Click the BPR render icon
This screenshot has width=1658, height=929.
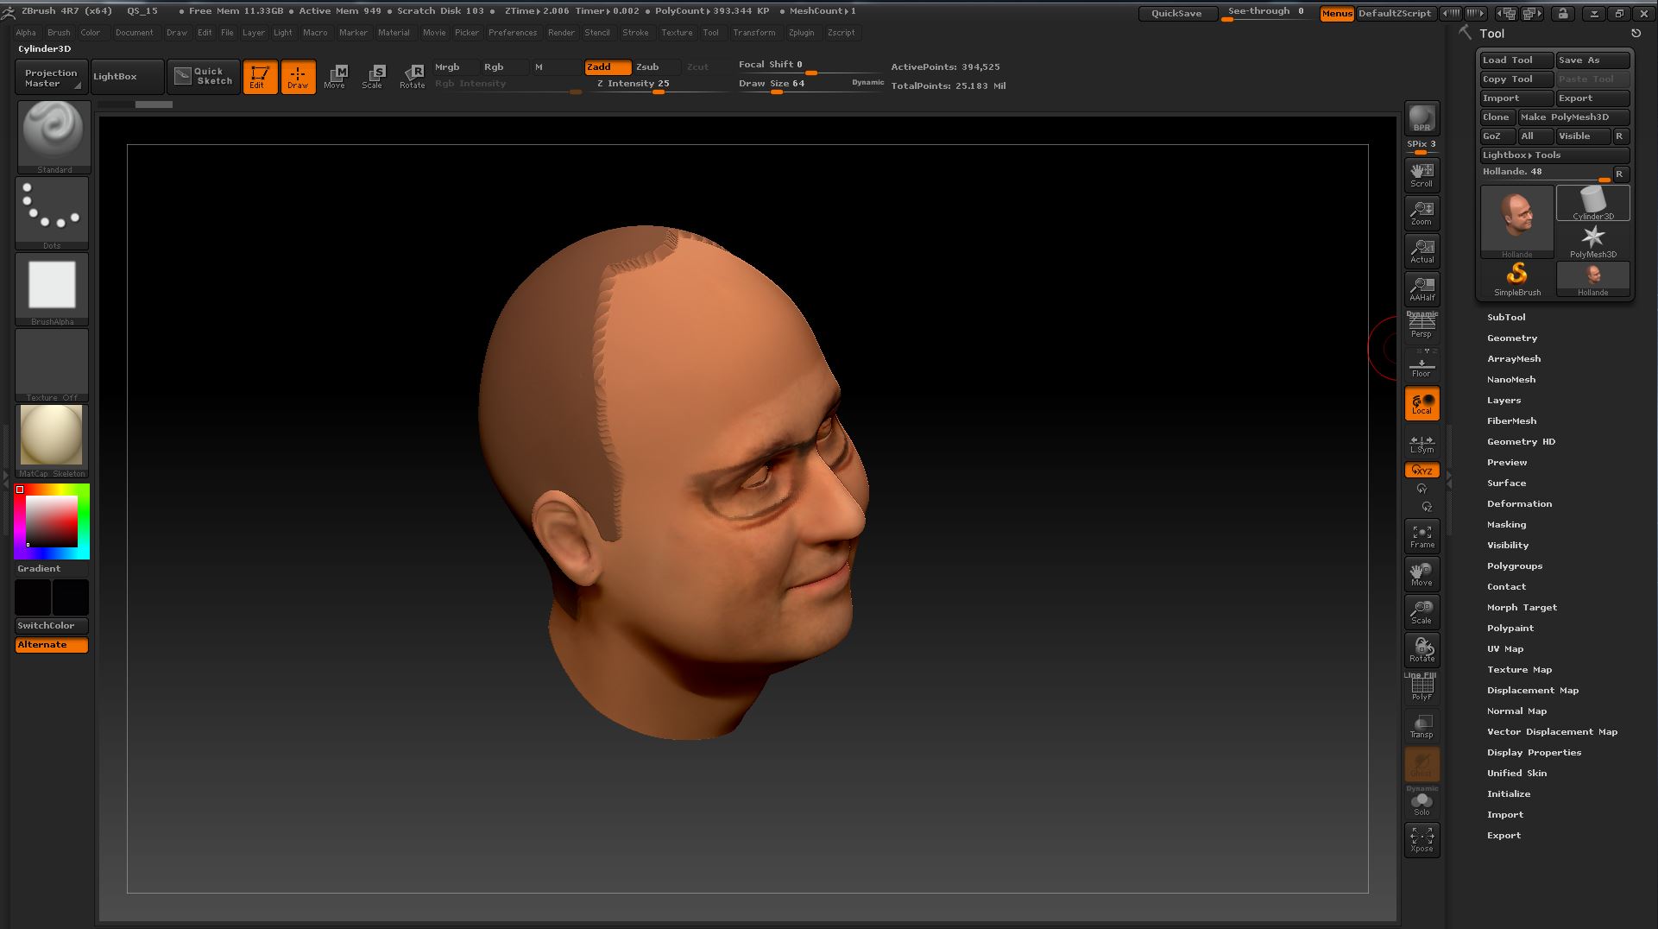click(1422, 119)
